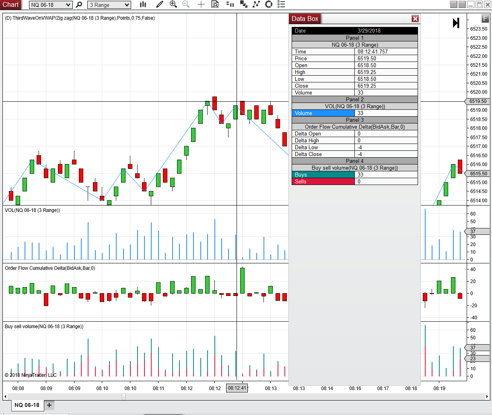The width and height of the screenshot is (492, 415).
Task: Click the date value 3/29/2018
Action: [369, 31]
